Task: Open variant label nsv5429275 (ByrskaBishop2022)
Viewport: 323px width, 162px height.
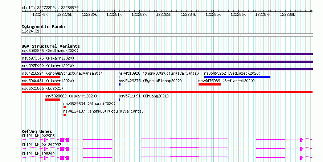Action: coord(150,81)
